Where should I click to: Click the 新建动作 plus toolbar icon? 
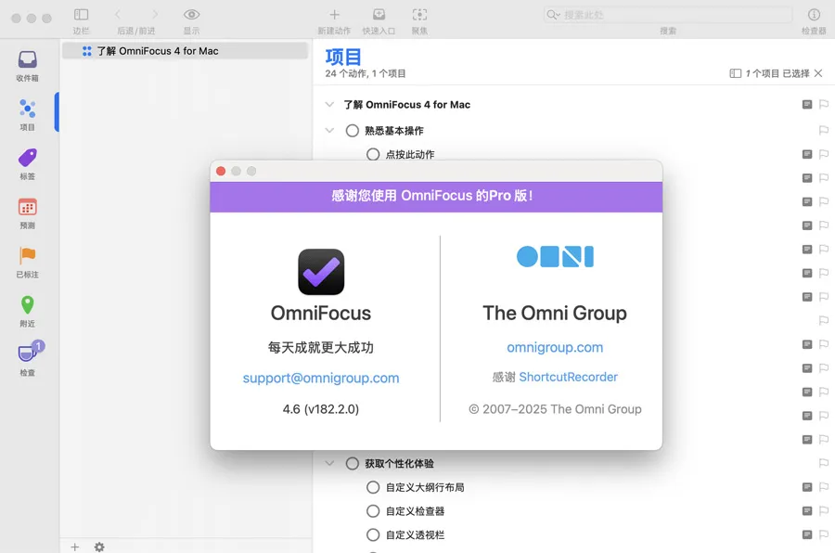pyautogui.click(x=334, y=15)
